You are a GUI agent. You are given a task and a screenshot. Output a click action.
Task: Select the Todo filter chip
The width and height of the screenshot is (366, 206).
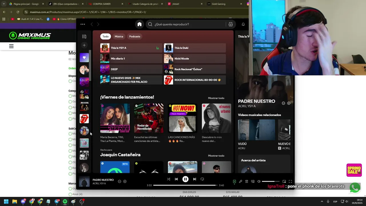[x=106, y=36]
